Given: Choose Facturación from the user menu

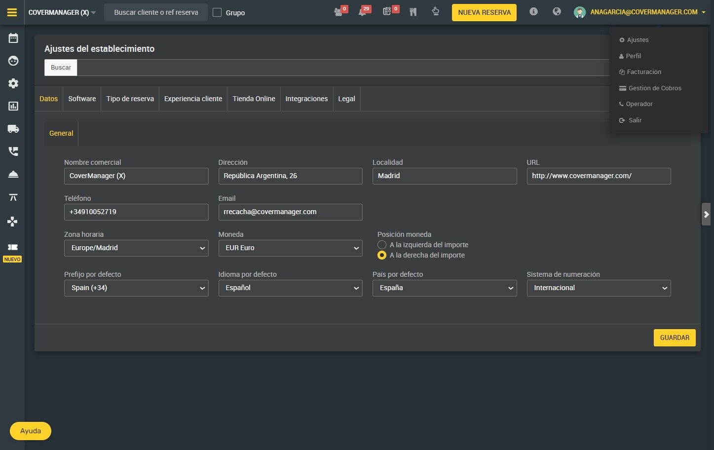Looking at the screenshot, I should [640, 72].
